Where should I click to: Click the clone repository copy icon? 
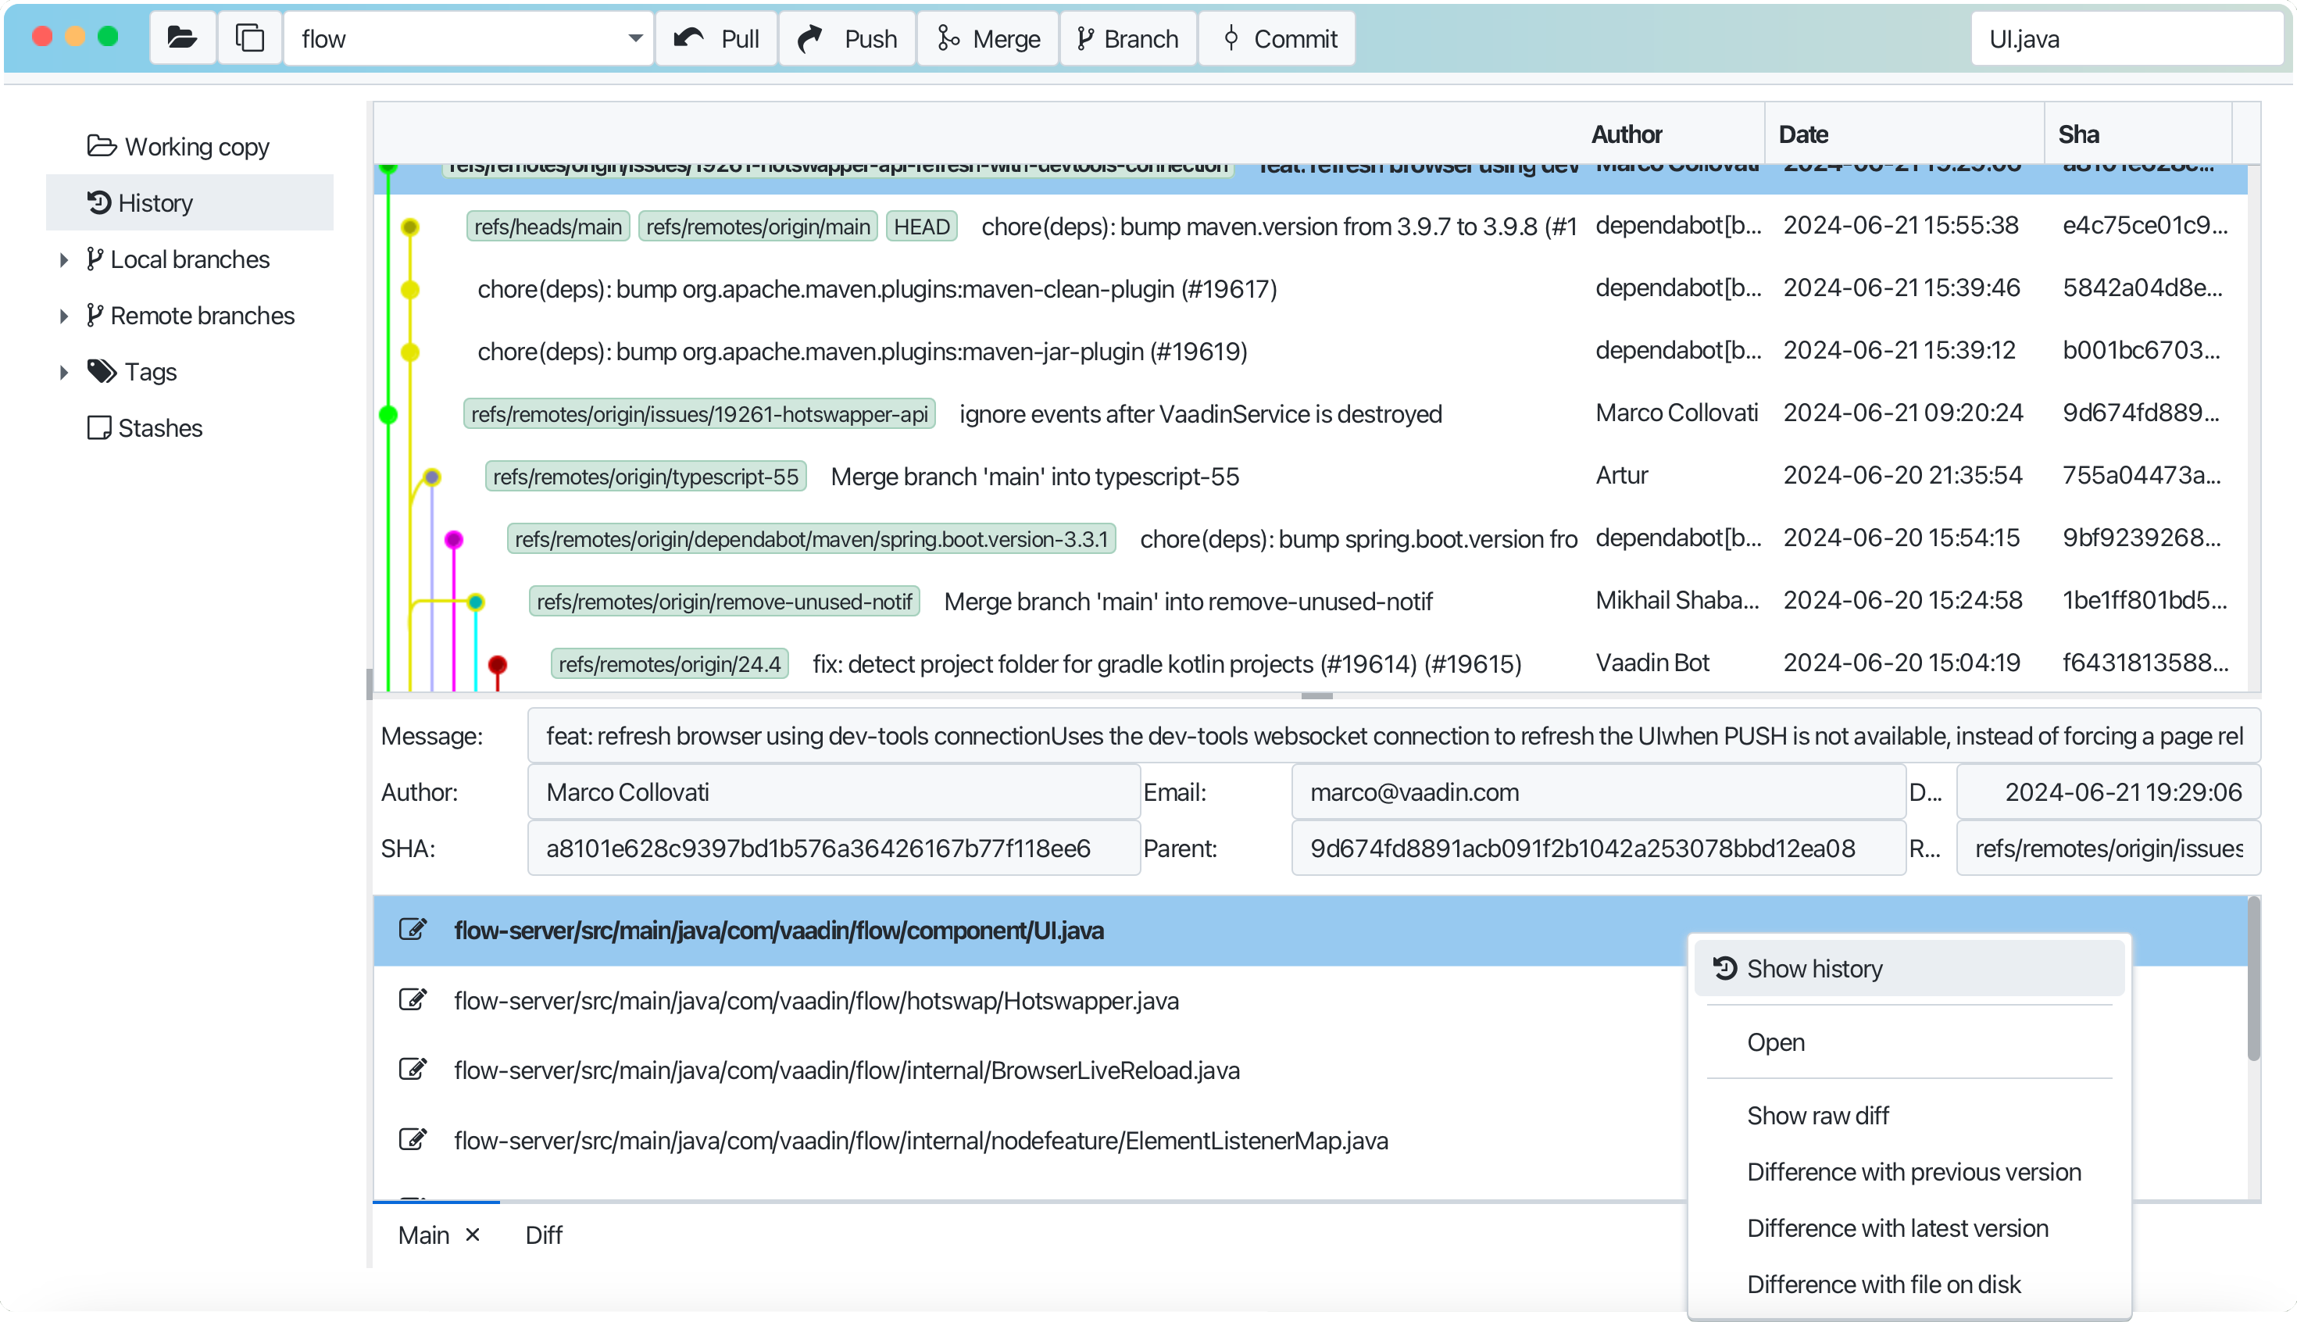coord(250,38)
